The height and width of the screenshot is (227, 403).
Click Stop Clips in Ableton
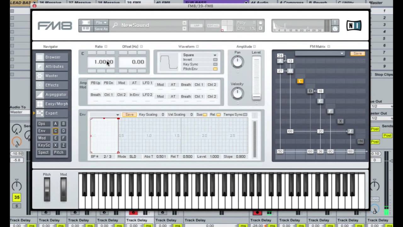point(384,75)
